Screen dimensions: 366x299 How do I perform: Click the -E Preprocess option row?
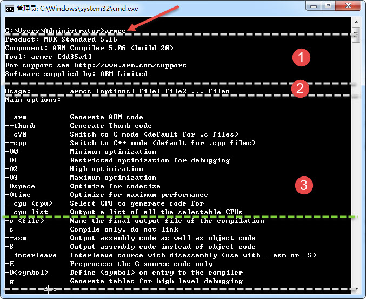point(109,264)
